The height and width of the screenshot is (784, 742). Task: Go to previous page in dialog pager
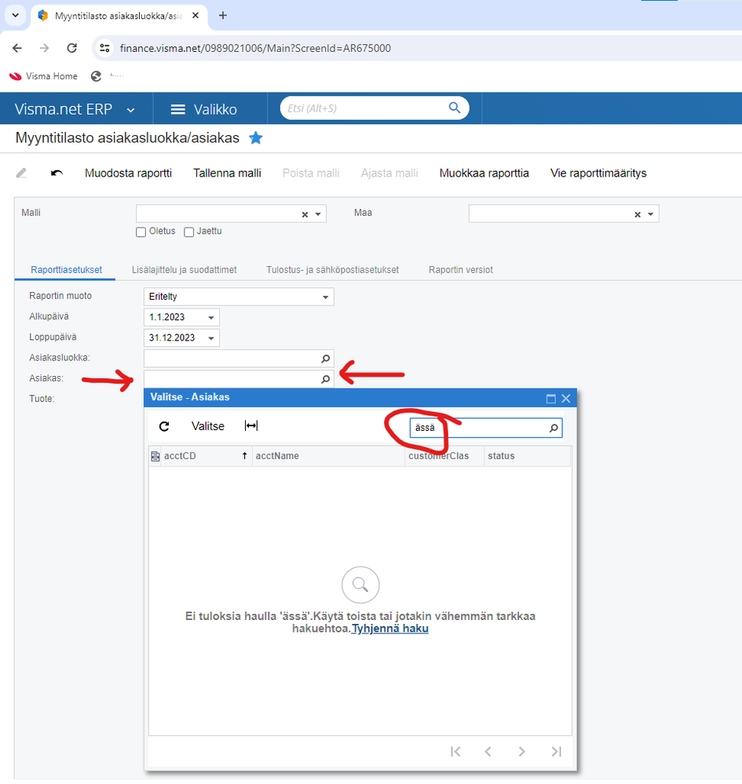point(488,752)
